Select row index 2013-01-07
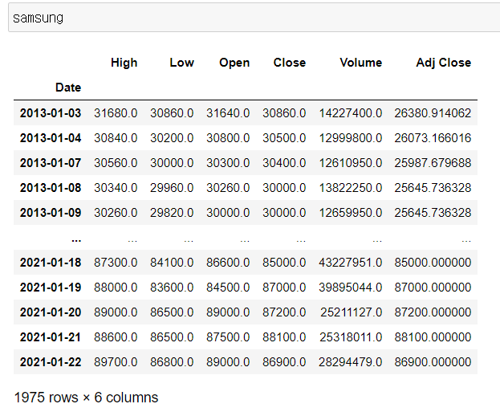This screenshot has height=412, width=500. [x=51, y=163]
